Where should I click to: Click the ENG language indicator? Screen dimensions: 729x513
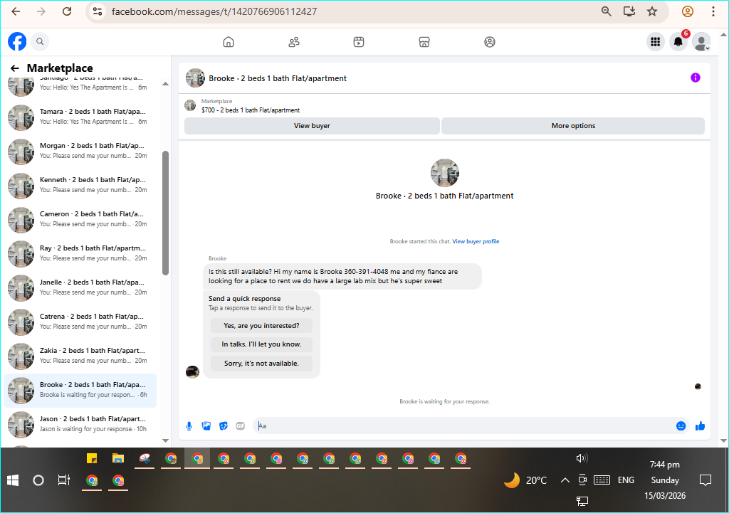[626, 480]
